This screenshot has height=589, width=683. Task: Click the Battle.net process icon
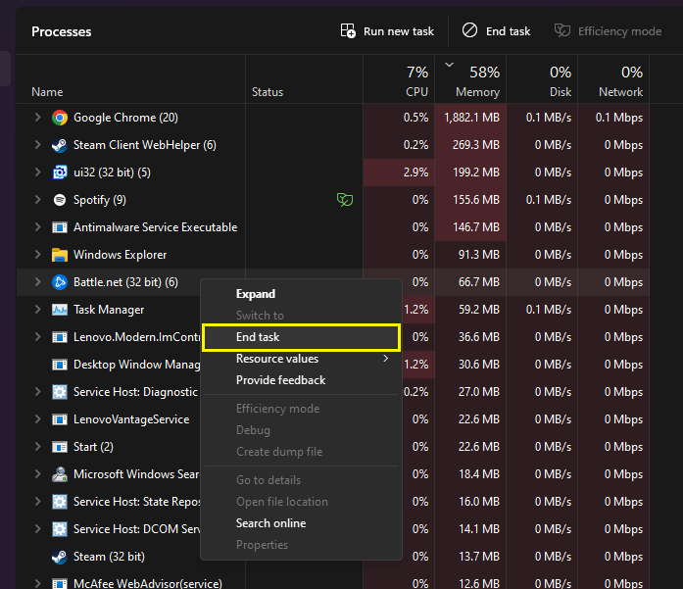tap(60, 282)
